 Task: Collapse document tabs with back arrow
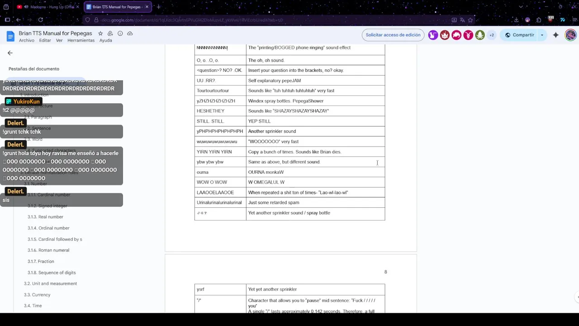click(10, 53)
